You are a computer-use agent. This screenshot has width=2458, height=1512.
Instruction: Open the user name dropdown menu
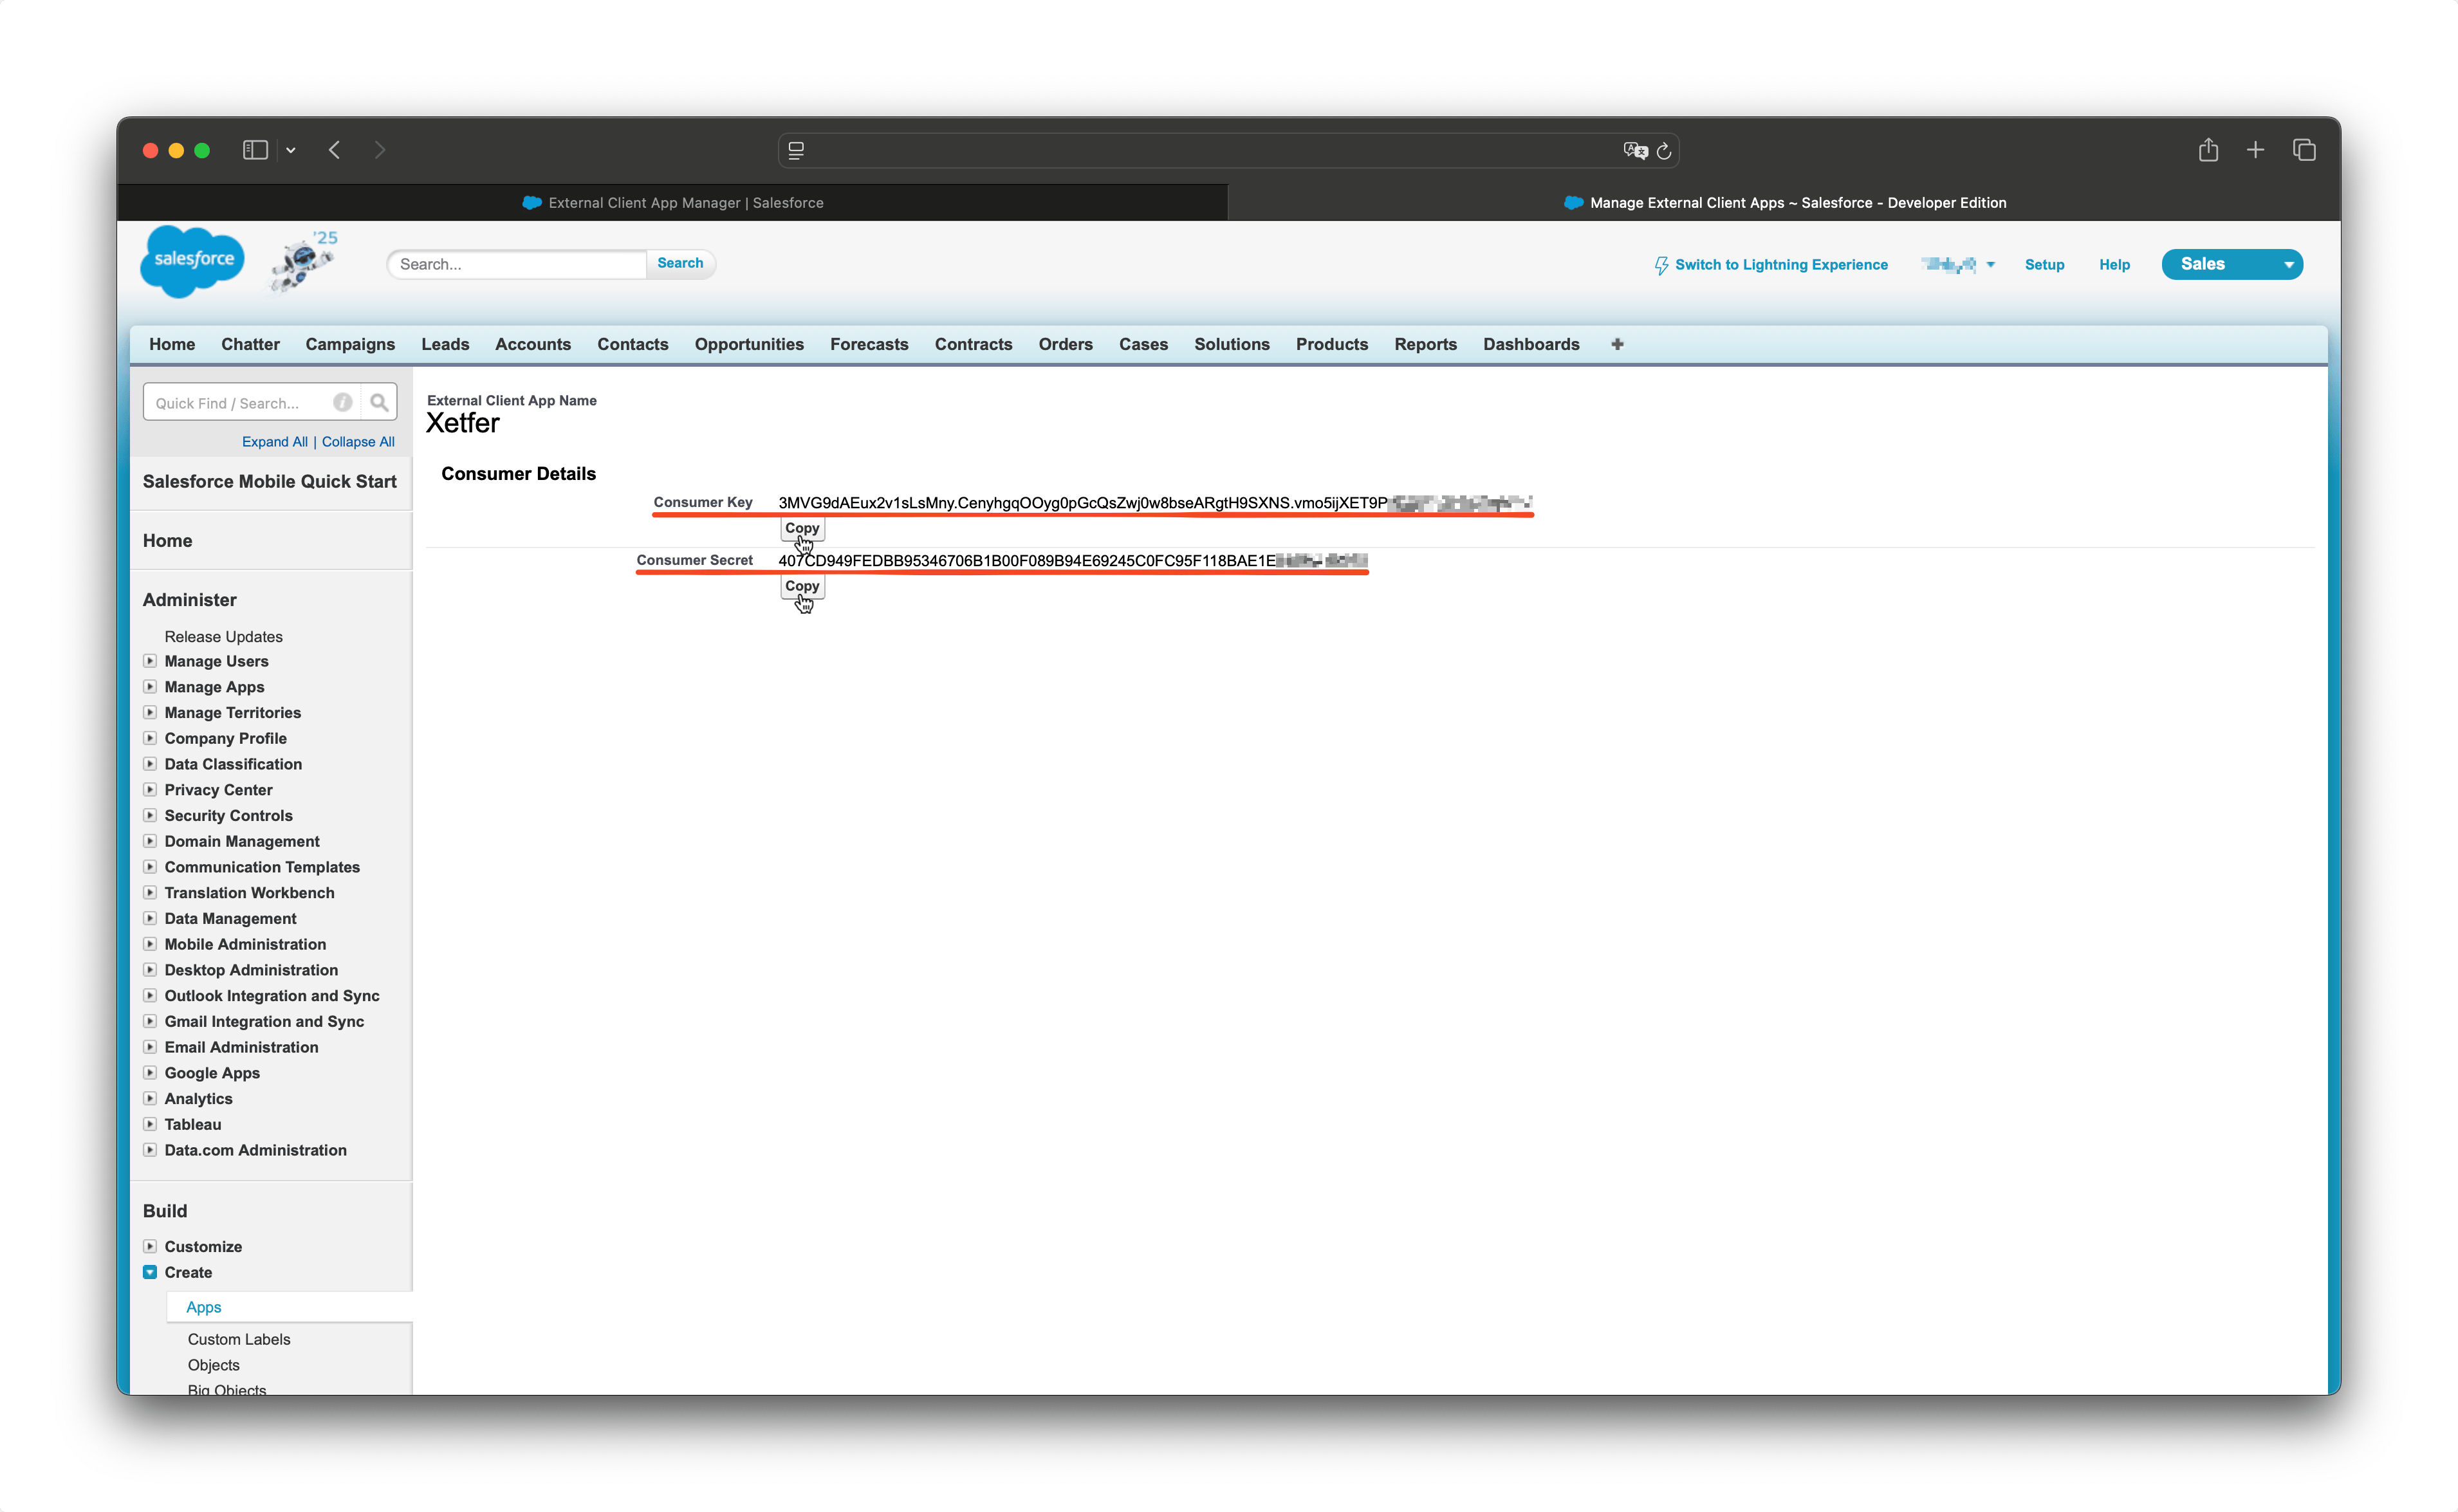[1958, 265]
